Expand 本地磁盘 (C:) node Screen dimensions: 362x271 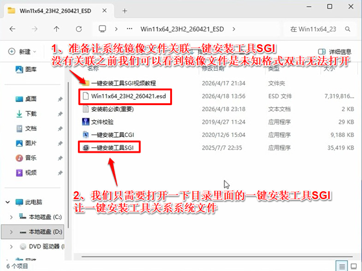pos(11,217)
